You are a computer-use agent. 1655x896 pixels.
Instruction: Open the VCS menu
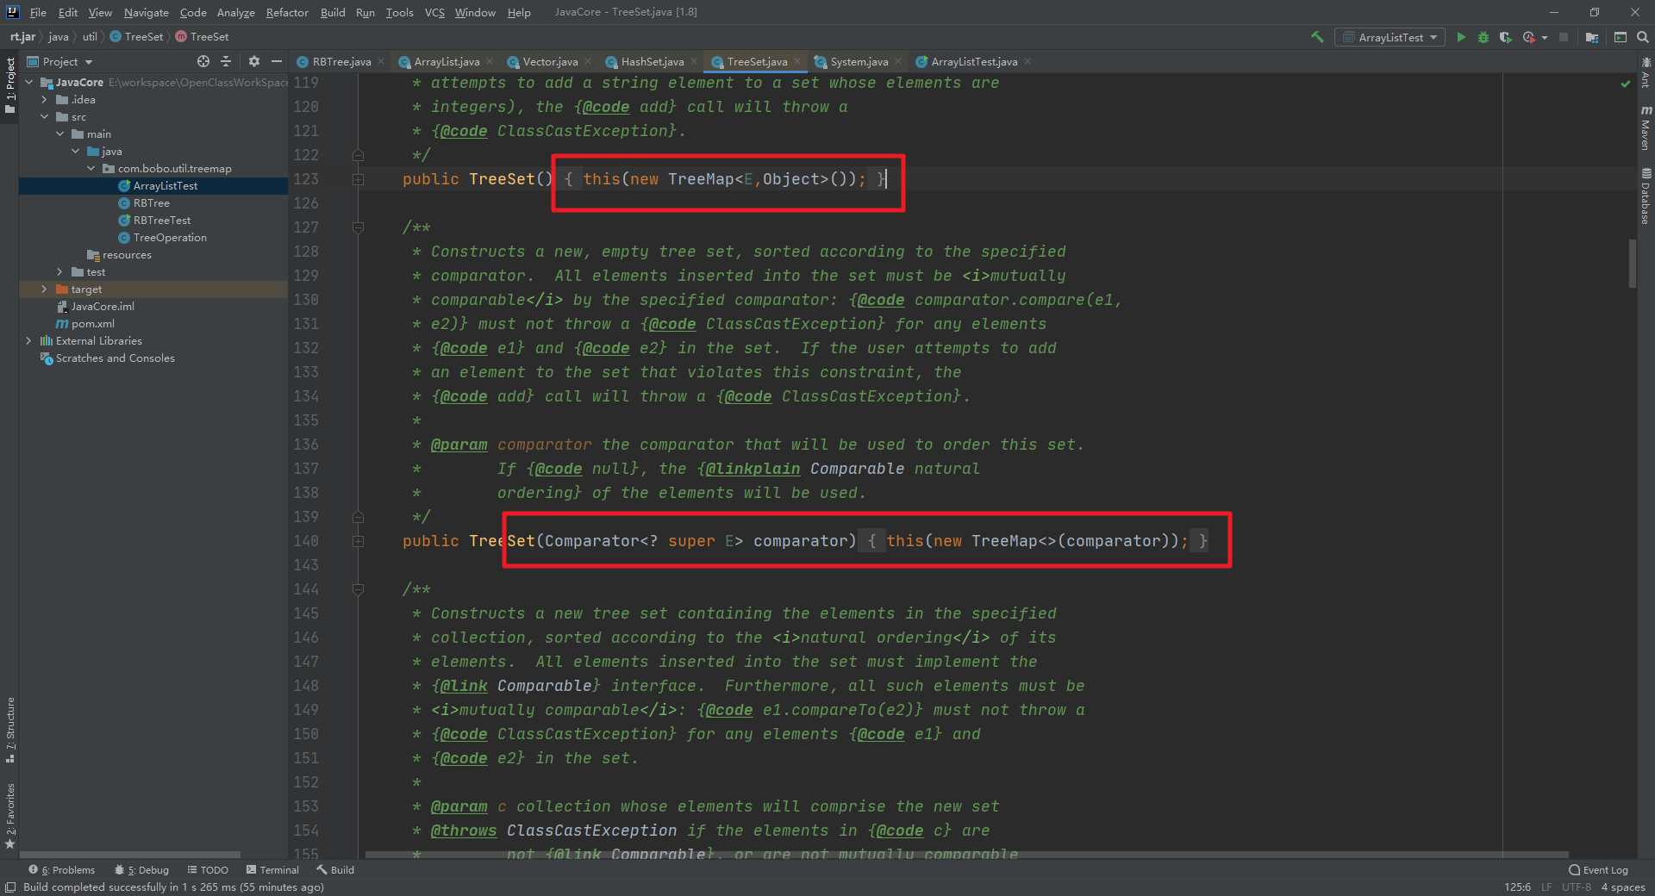[x=434, y=12]
